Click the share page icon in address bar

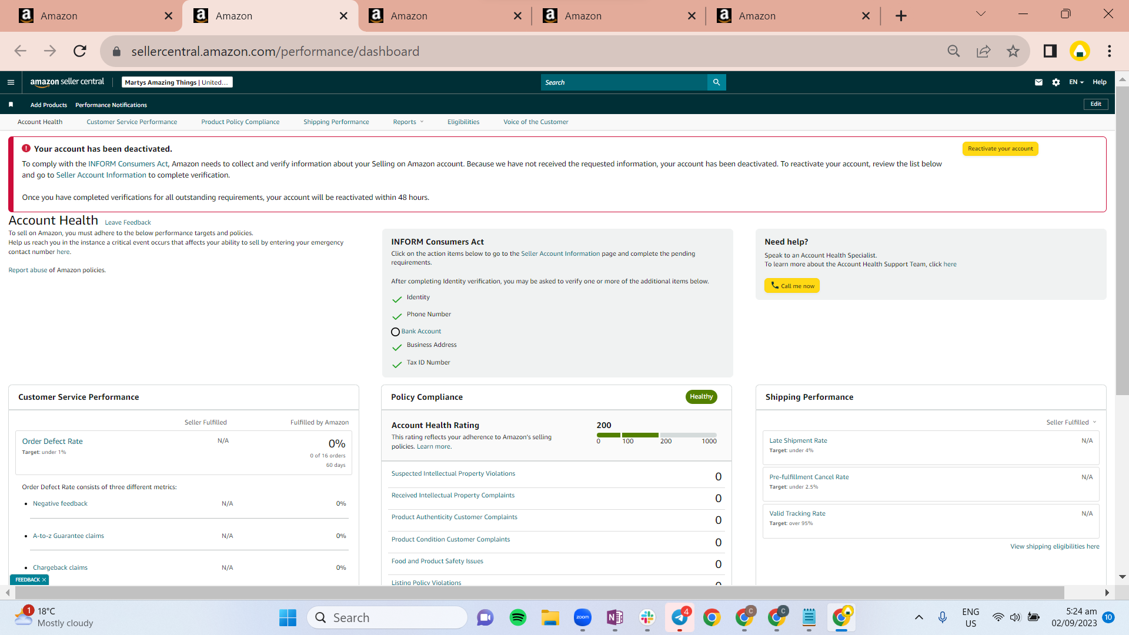pyautogui.click(x=983, y=51)
